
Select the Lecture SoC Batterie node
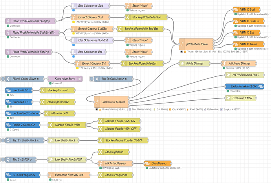[23, 114]
